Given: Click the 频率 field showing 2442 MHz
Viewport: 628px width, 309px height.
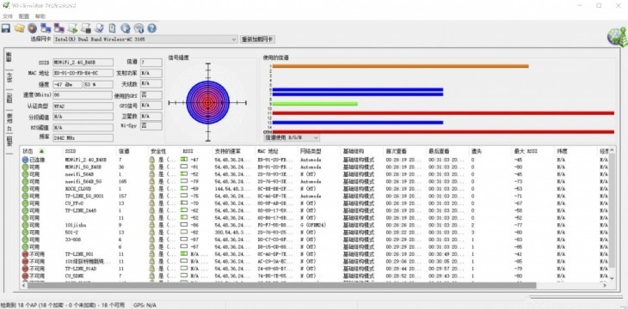Looking at the screenshot, I should coord(83,137).
